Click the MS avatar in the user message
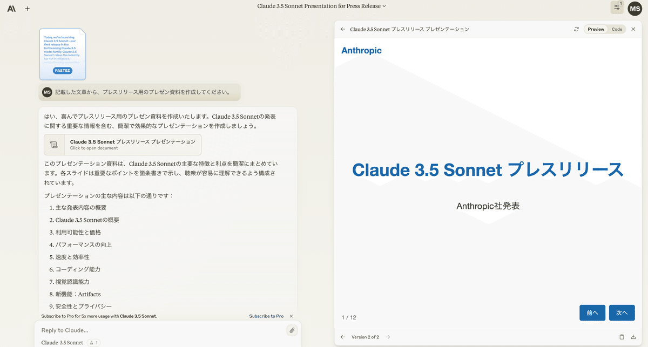The width and height of the screenshot is (648, 347). coord(47,92)
